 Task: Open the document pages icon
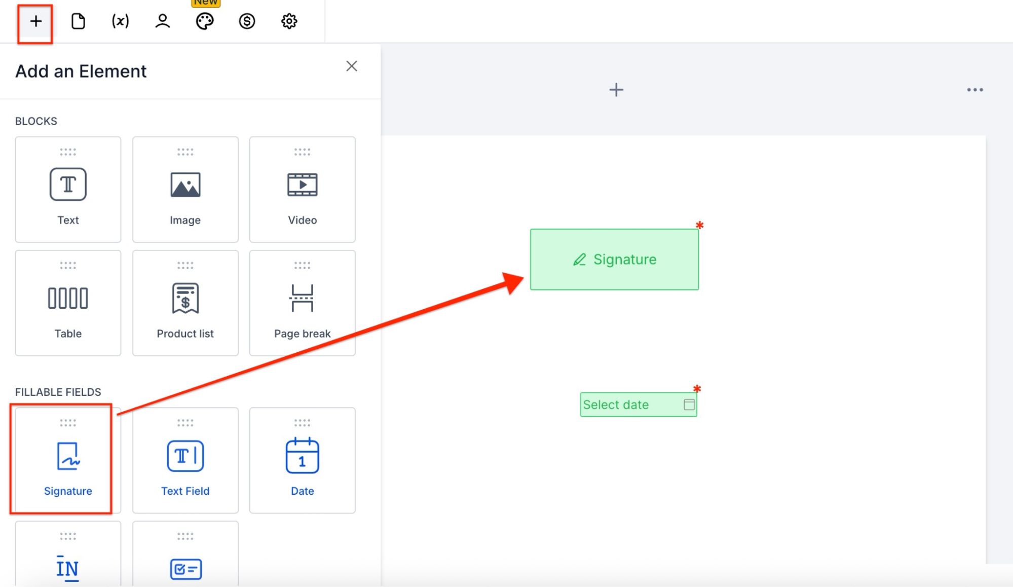tap(78, 21)
